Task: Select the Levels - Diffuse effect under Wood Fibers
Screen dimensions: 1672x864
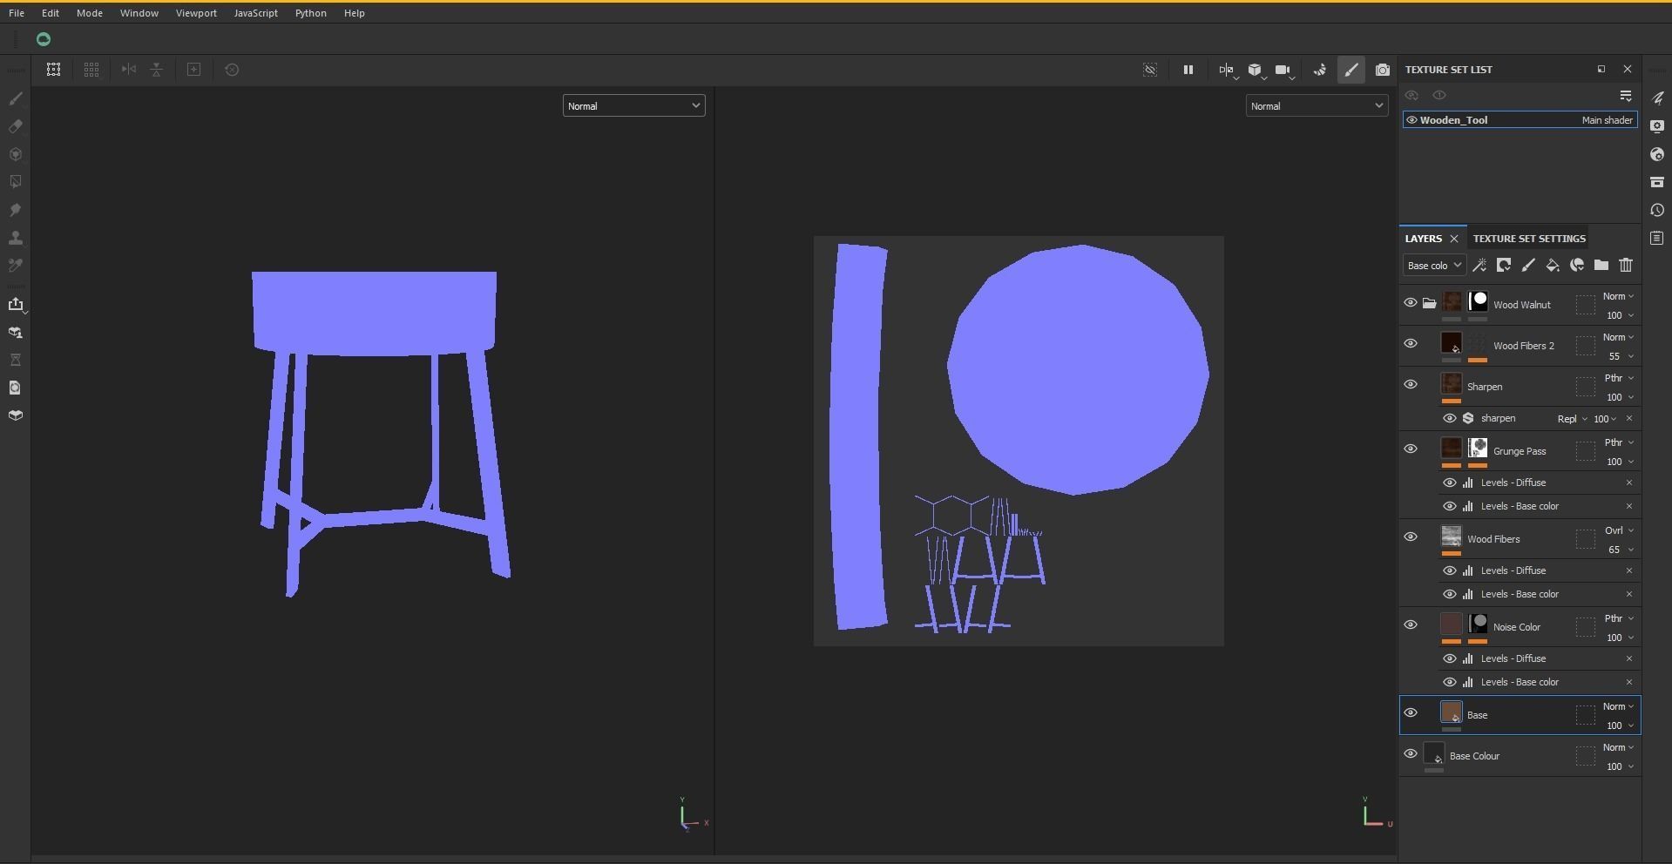Action: (1513, 570)
